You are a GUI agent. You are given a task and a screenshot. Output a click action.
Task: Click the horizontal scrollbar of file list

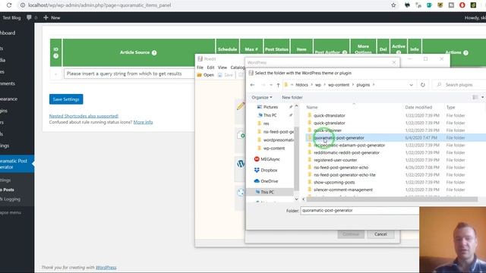point(392,199)
